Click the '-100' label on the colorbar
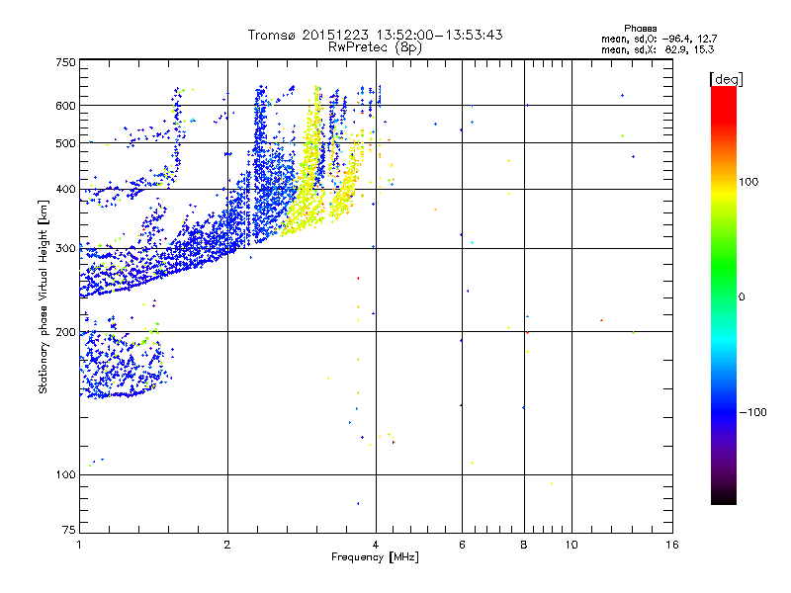 pyautogui.click(x=752, y=412)
